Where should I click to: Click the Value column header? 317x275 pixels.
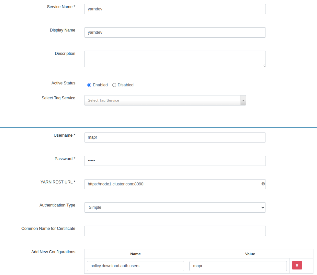[250, 254]
